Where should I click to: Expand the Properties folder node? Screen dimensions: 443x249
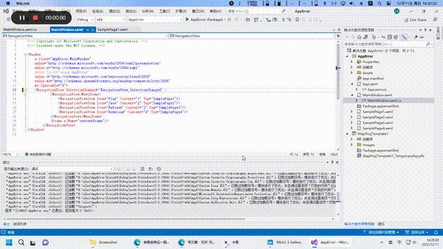coord(352,62)
